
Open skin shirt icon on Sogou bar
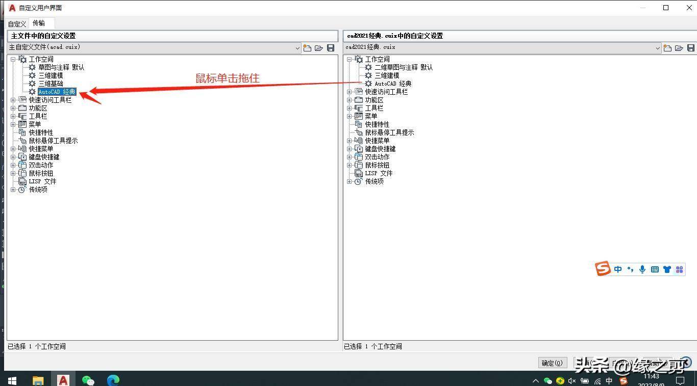[x=667, y=269]
